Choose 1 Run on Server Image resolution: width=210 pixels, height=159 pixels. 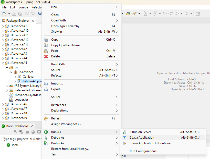163,132
